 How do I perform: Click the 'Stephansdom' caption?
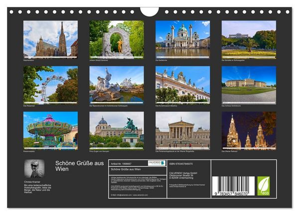28,60
